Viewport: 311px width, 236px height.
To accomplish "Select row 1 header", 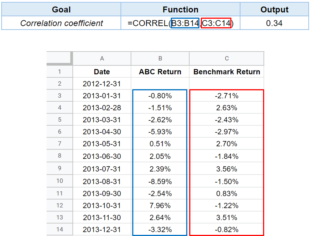I will tap(60, 72).
